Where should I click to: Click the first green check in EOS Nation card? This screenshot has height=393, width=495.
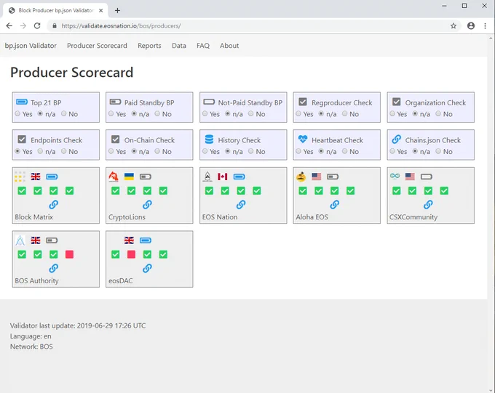pos(209,190)
